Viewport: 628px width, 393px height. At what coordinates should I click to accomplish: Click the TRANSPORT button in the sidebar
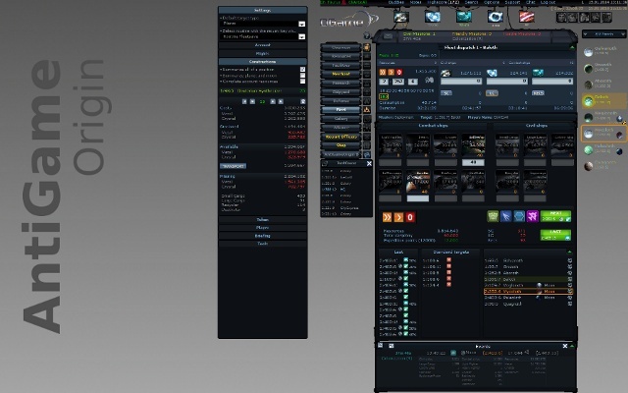coord(233,167)
